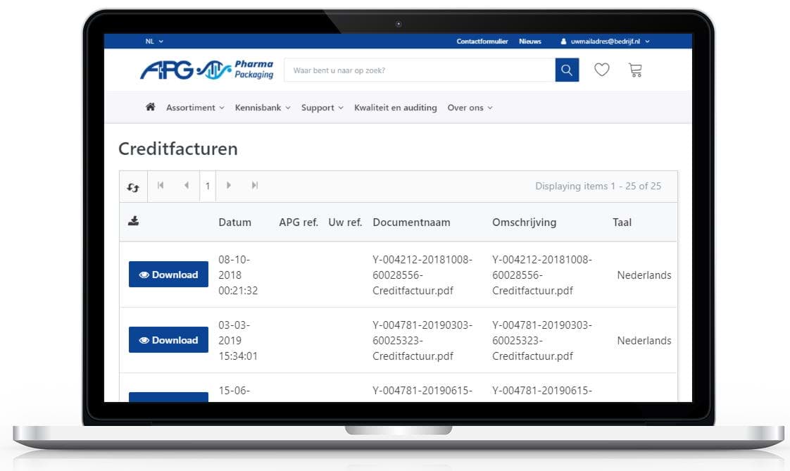Select Kwaliteit en auditing menu item
Screen dimensions: 790x471
click(395, 108)
